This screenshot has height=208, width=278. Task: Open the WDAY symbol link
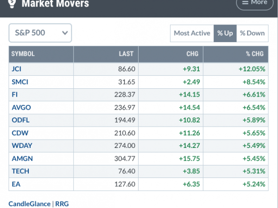point(22,146)
